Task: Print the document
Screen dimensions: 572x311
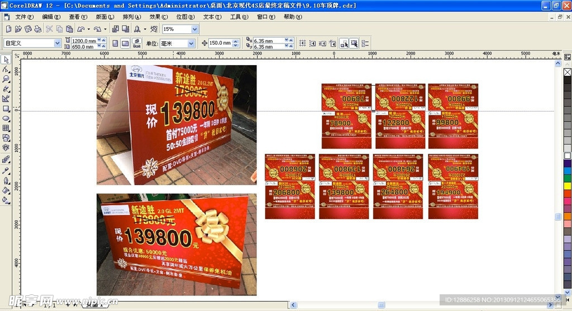Action: point(38,29)
